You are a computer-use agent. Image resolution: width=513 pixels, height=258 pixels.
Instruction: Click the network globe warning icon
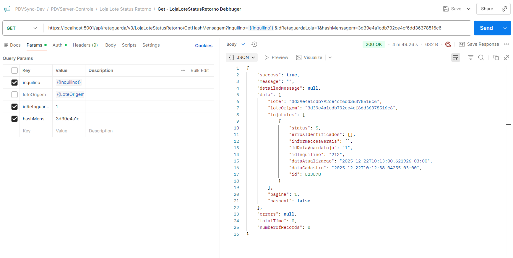448,44
